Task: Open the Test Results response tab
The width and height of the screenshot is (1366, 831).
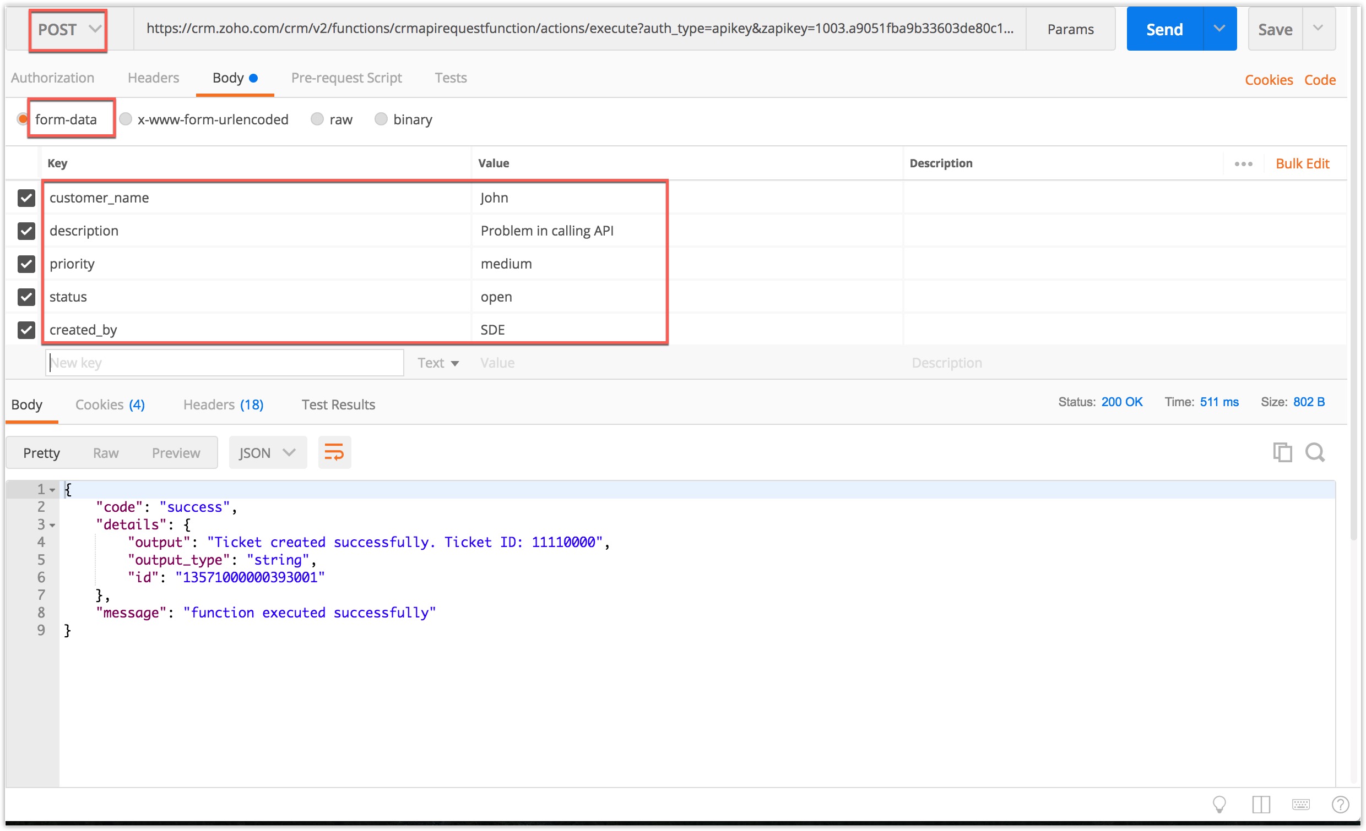Action: coord(338,404)
